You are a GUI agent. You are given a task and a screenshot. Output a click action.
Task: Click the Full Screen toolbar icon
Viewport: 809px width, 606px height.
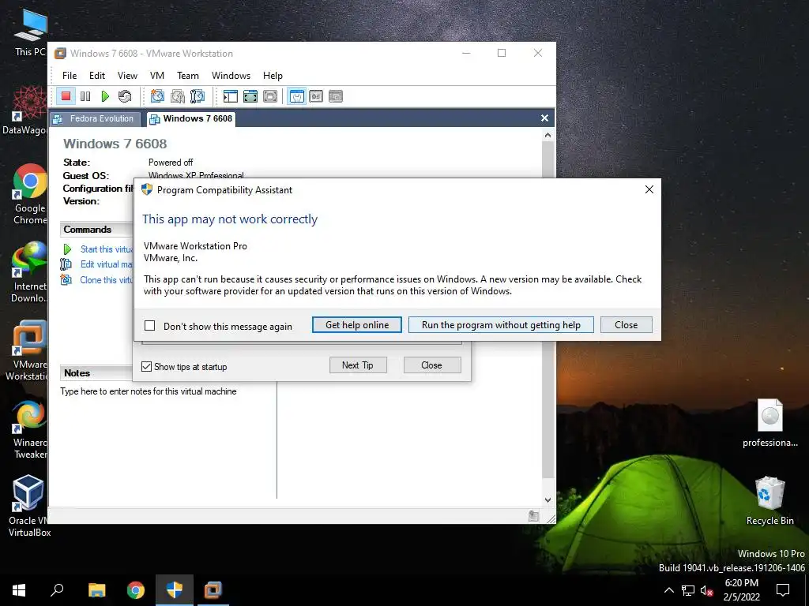tap(250, 96)
